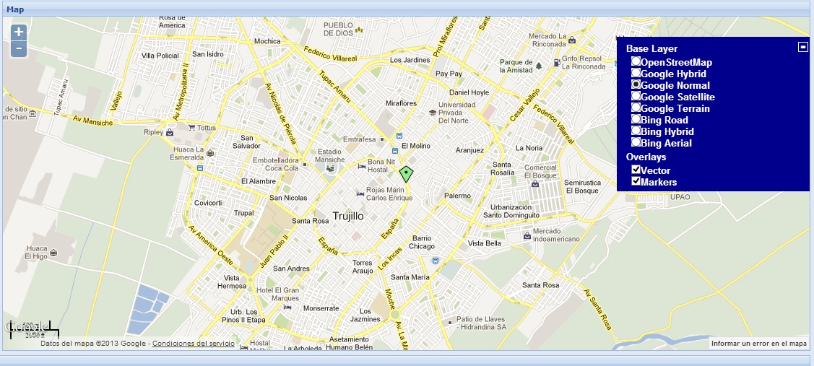The image size is (814, 366).
Task: Select the Bing Aerial base layer
Action: coord(636,141)
